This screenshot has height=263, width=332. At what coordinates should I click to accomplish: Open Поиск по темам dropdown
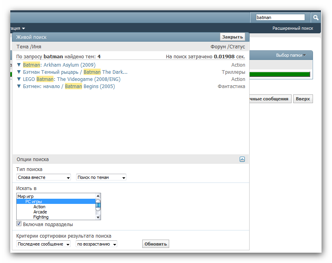click(101, 177)
